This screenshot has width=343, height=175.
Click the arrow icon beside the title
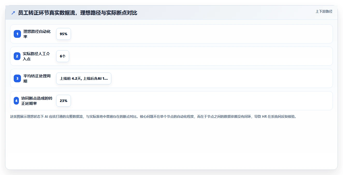pos(13,13)
